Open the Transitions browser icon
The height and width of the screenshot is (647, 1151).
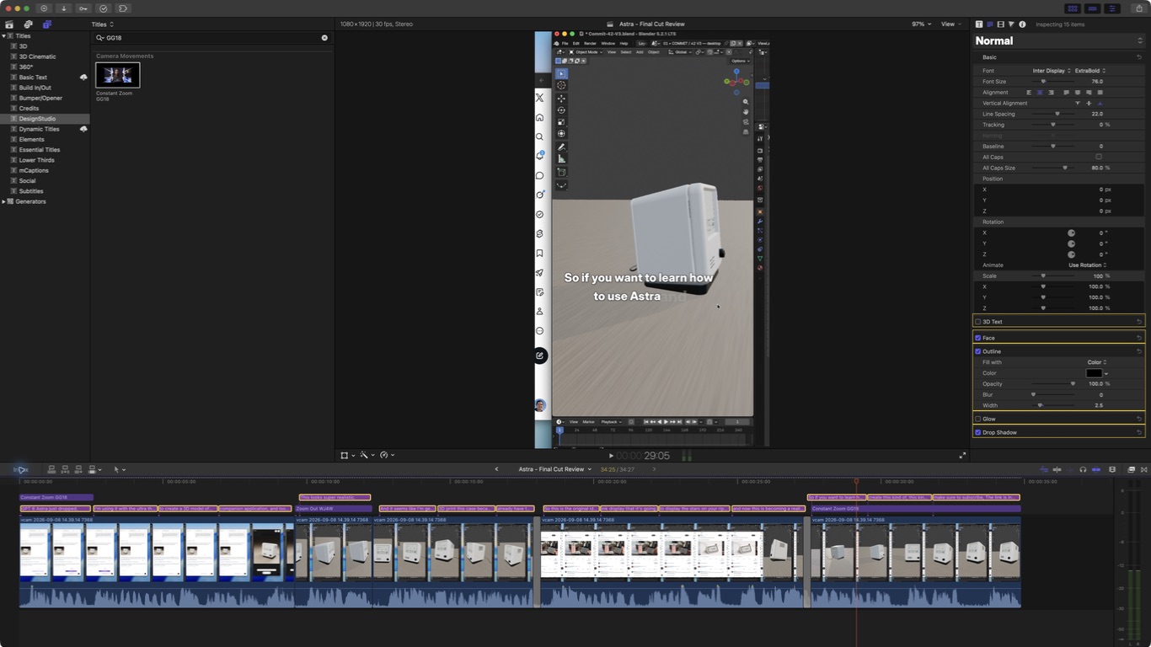click(1143, 469)
